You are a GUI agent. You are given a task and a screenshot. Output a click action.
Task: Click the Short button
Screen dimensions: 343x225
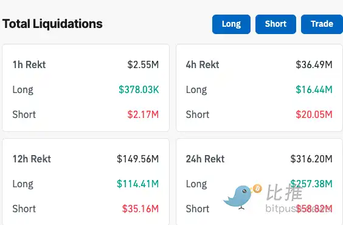click(x=275, y=24)
